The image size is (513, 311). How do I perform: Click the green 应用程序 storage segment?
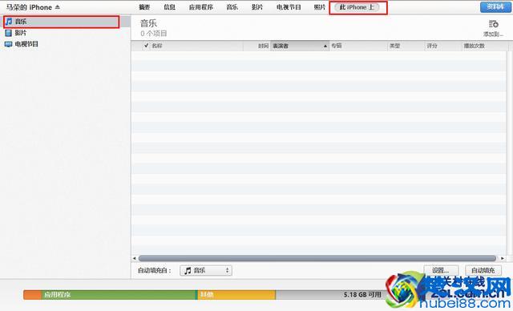click(119, 295)
